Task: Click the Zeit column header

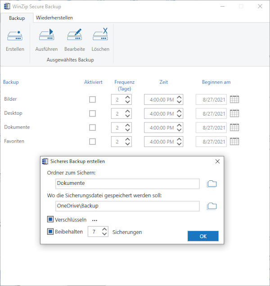Action: [163, 82]
